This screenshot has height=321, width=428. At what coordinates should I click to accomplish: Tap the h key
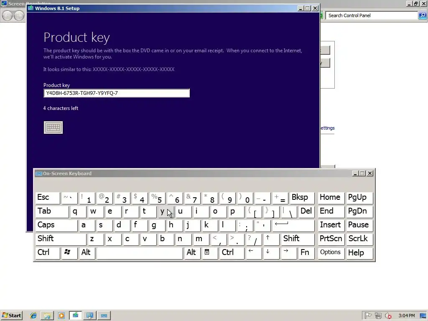tap(175, 225)
